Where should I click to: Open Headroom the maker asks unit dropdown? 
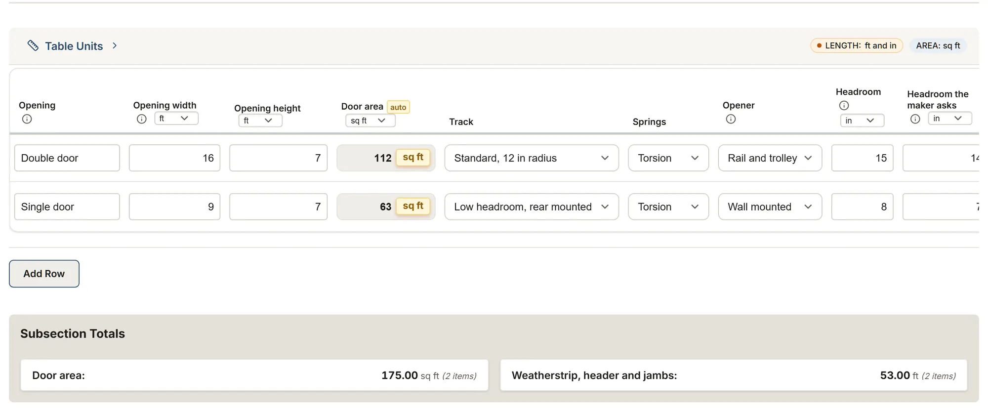[x=950, y=118]
